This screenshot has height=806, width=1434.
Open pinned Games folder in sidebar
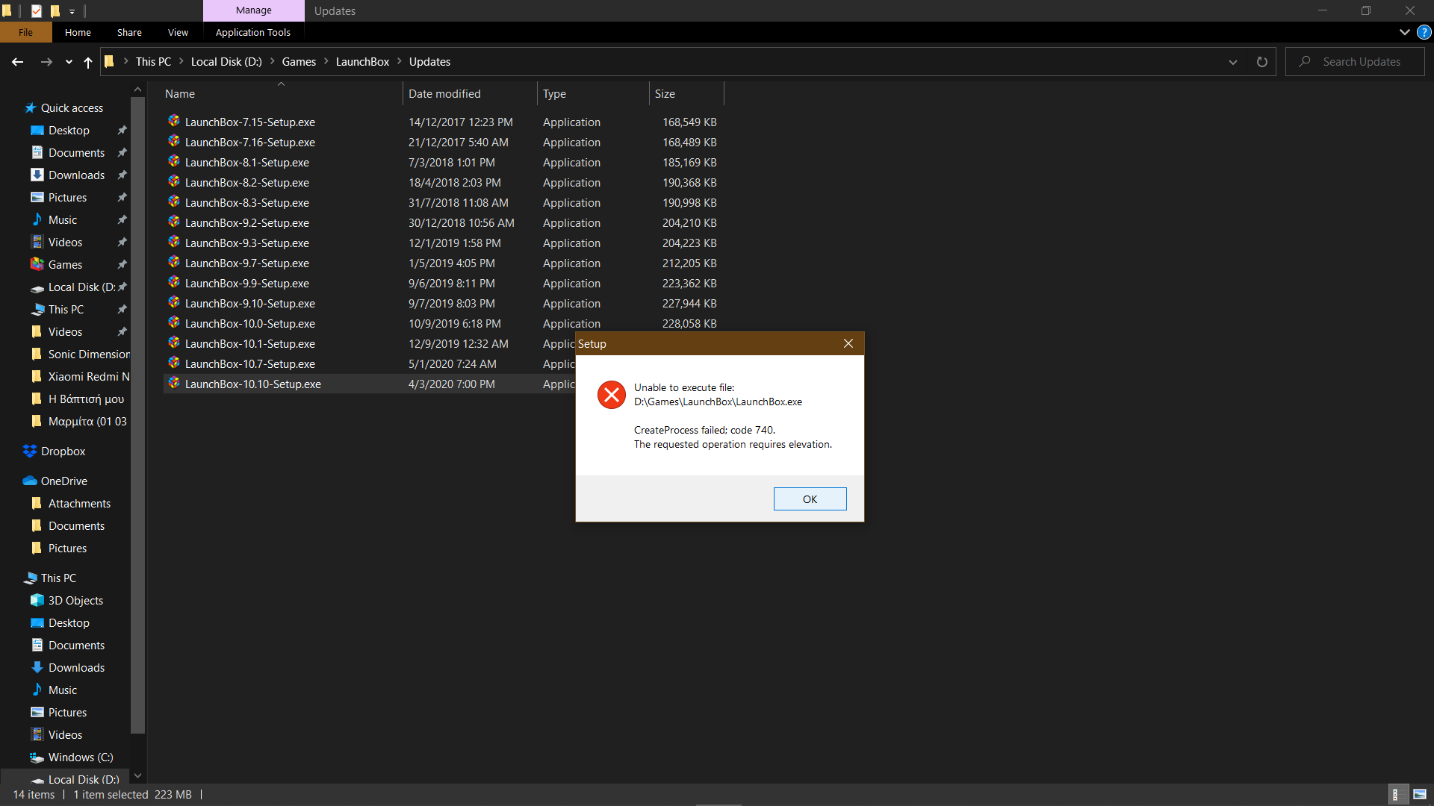click(65, 265)
